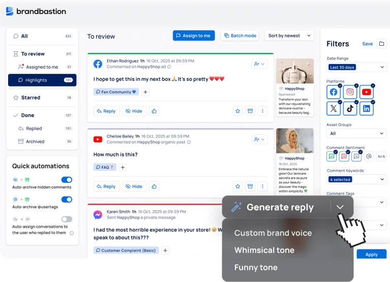Toggle the LinkedIn platform filter
Screen dimensions: 390x282
[x=367, y=109]
